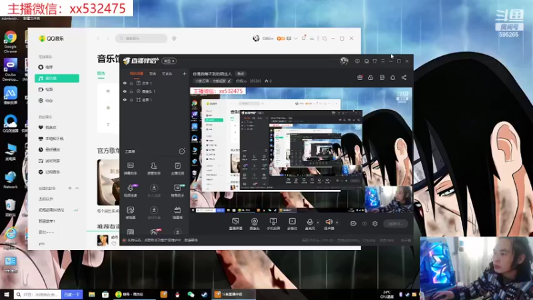Switch to the third scene tab
Viewport: 533px width, 300px height.
tap(167, 73)
